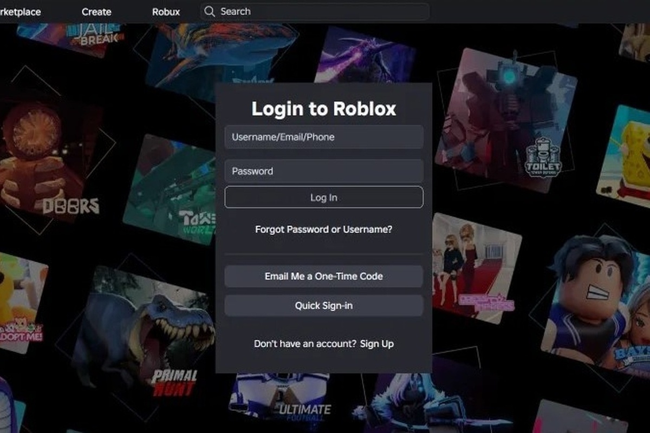Click the search magnifier icon

click(x=210, y=11)
